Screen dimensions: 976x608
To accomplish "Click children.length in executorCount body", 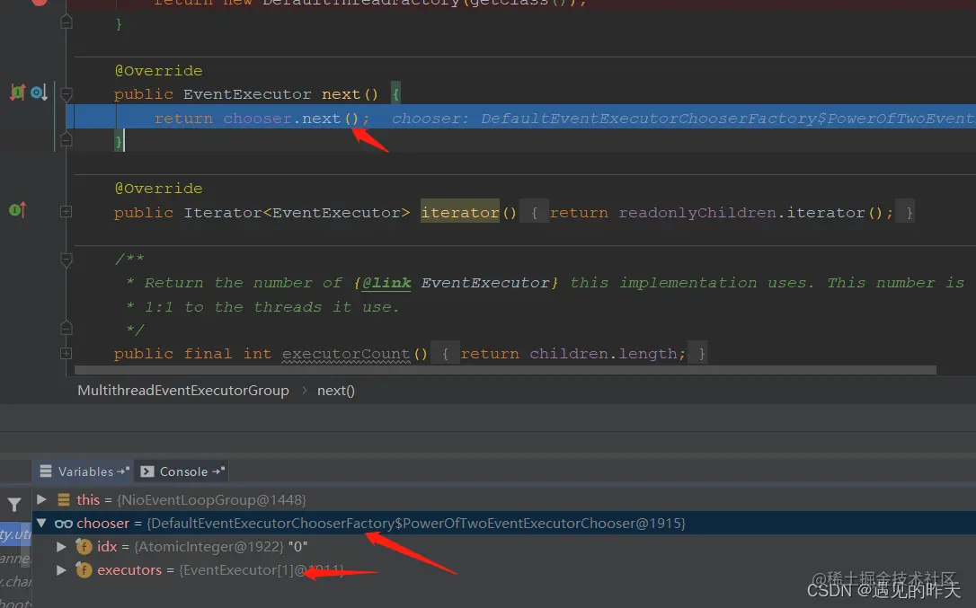I will [x=603, y=354].
